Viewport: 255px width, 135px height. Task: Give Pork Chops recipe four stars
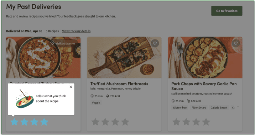[x=206, y=122]
